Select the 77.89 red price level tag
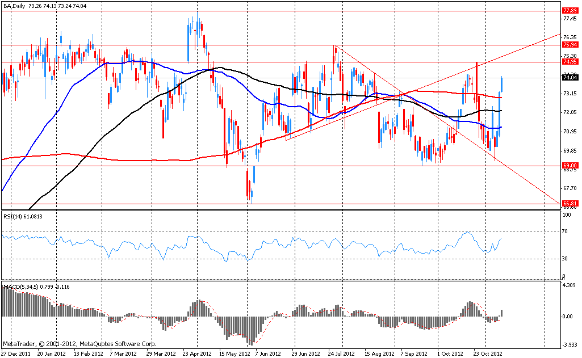 [x=570, y=11]
